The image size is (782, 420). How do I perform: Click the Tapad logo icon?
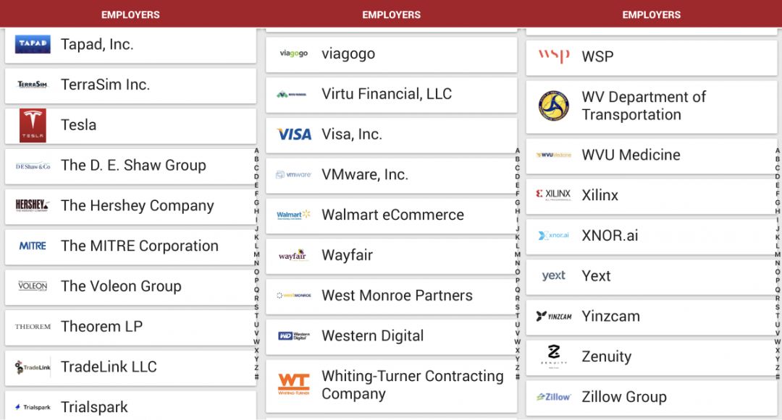33,44
